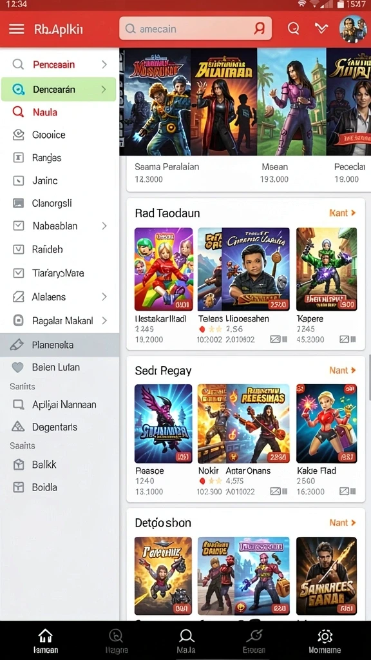Click the vertical scrollbar on the right edge
Viewport: 371px width, 660px height.
[x=369, y=377]
